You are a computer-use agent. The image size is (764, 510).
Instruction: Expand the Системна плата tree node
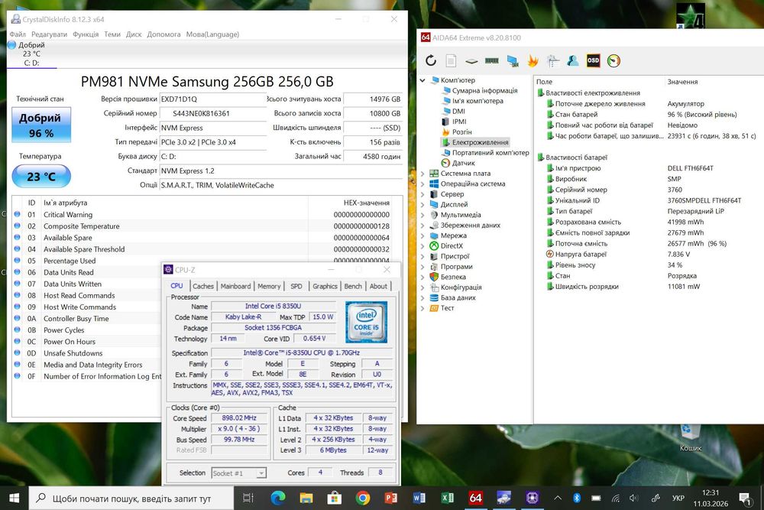point(422,174)
